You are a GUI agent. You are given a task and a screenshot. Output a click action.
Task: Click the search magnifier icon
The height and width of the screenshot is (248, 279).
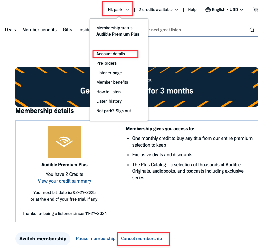pyautogui.click(x=252, y=30)
